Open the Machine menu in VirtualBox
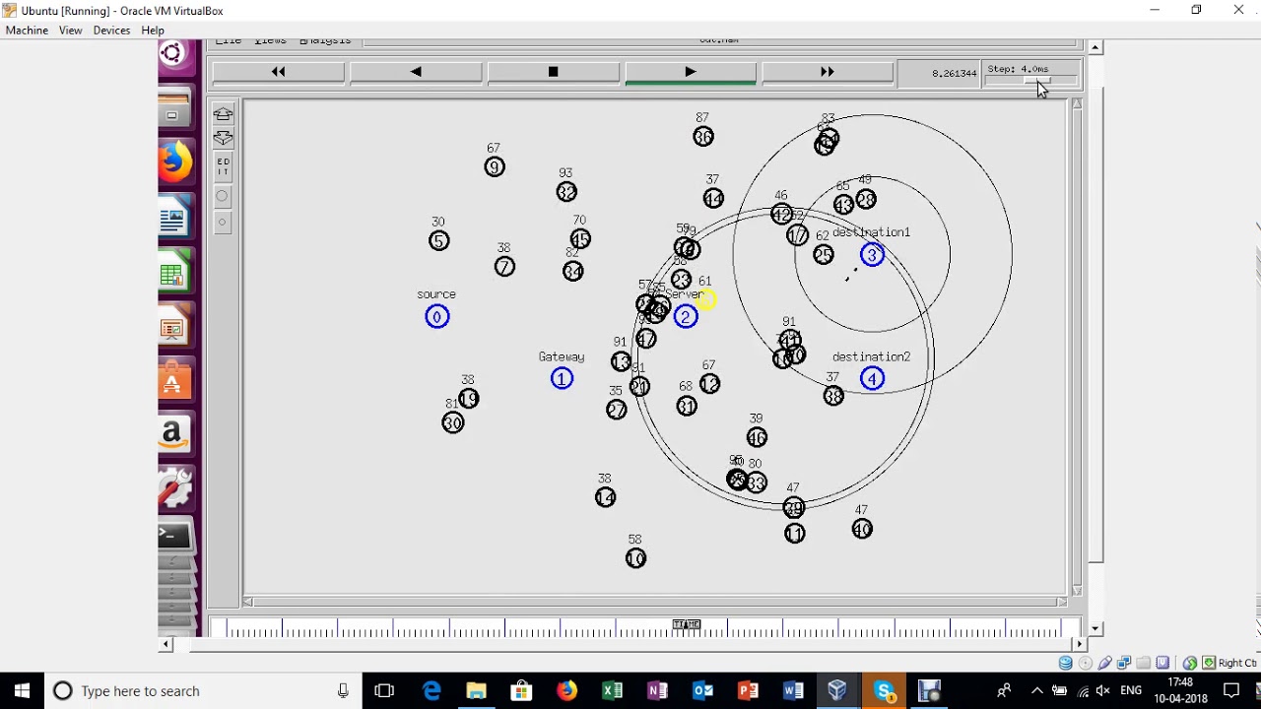The image size is (1261, 709). 27,31
